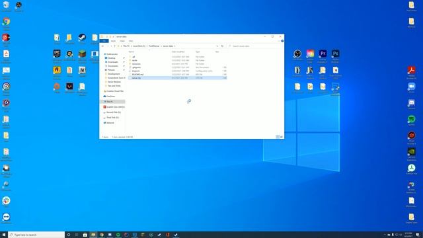The height and width of the screenshot is (238, 423).
Task: Select Discord desktop shortcut
Action: 411,104
